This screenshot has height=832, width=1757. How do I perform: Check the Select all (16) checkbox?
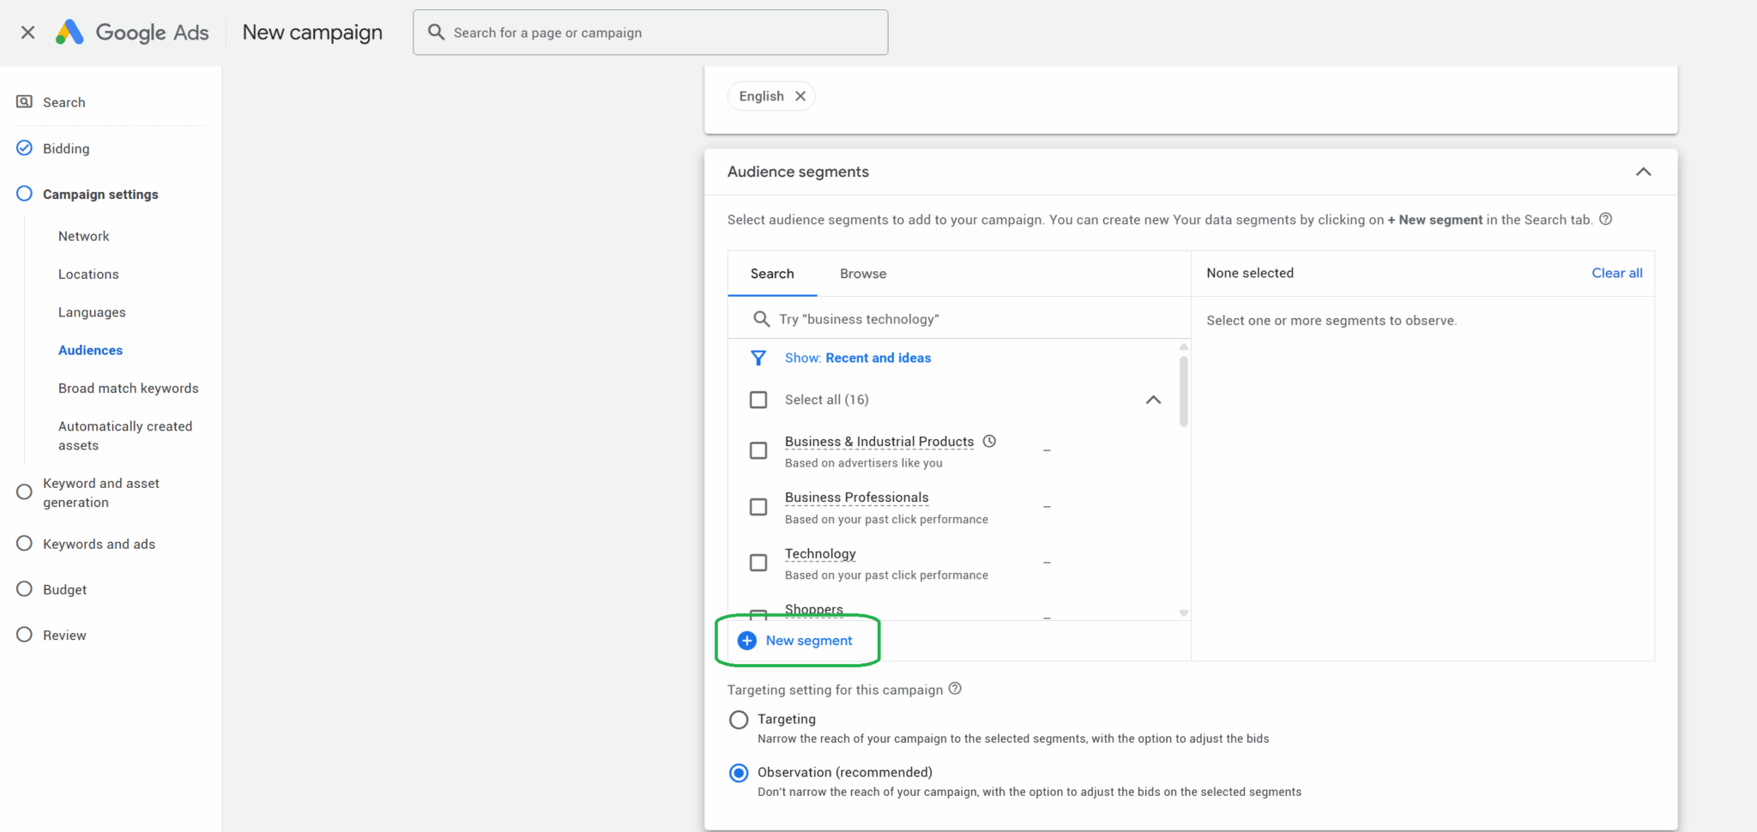click(x=758, y=400)
